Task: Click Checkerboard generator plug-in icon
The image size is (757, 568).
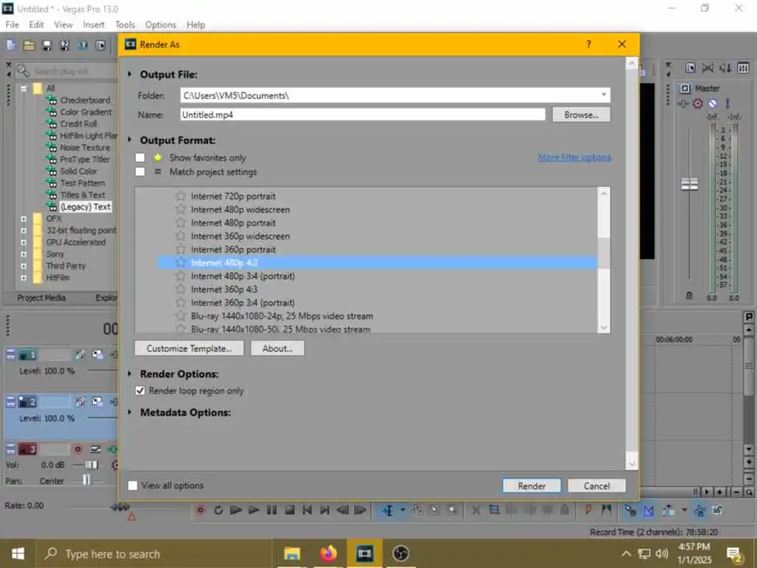Action: tap(52, 100)
